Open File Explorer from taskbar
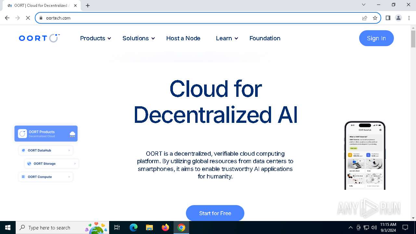Image resolution: width=416 pixels, height=234 pixels. click(x=149, y=227)
